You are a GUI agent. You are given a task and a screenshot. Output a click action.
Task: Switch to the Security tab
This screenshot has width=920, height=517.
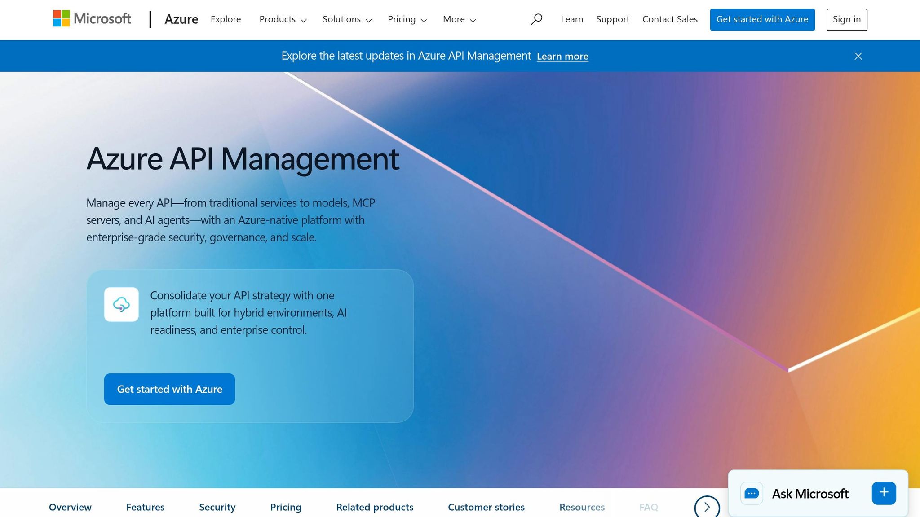[217, 507]
